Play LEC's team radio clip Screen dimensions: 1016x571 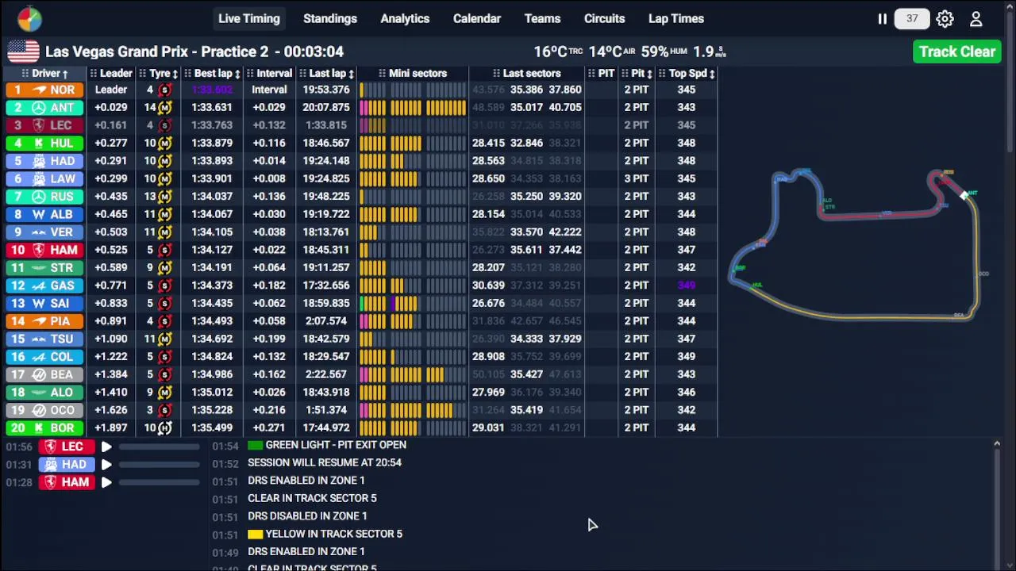[x=106, y=446]
